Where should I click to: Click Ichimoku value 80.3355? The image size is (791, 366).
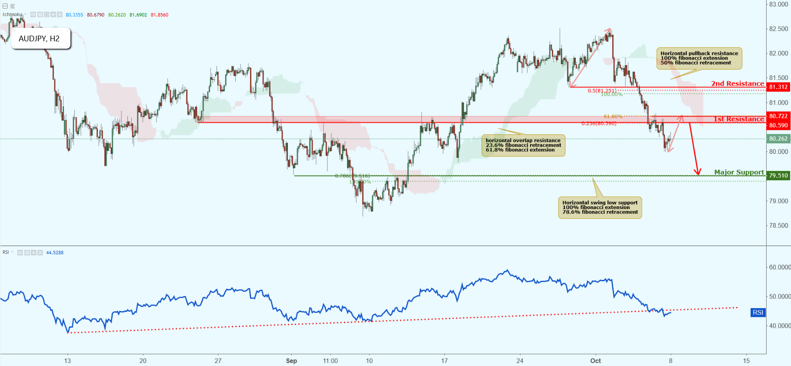(74, 15)
